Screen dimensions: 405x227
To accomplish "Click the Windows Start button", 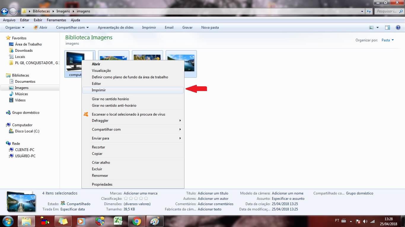I will 7,221.
